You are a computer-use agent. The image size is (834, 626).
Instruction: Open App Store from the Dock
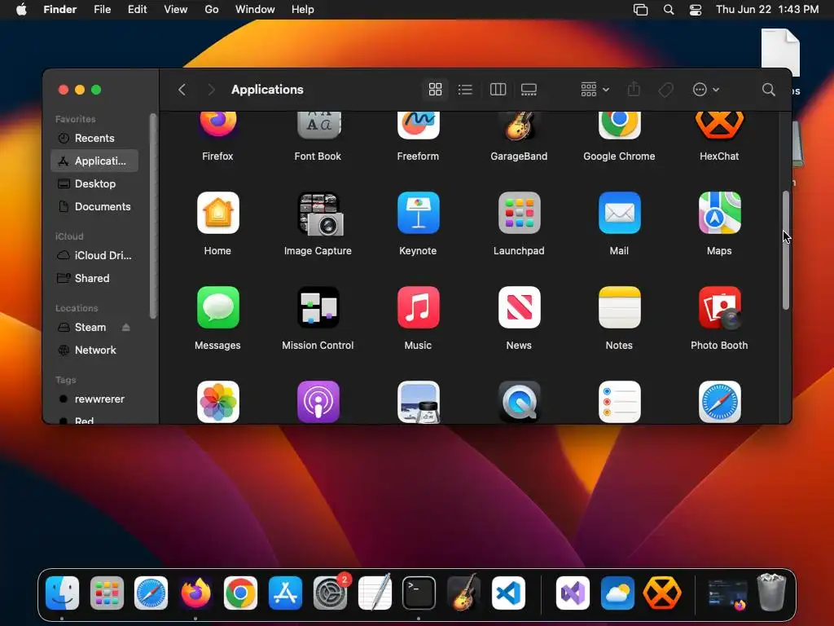(x=285, y=593)
